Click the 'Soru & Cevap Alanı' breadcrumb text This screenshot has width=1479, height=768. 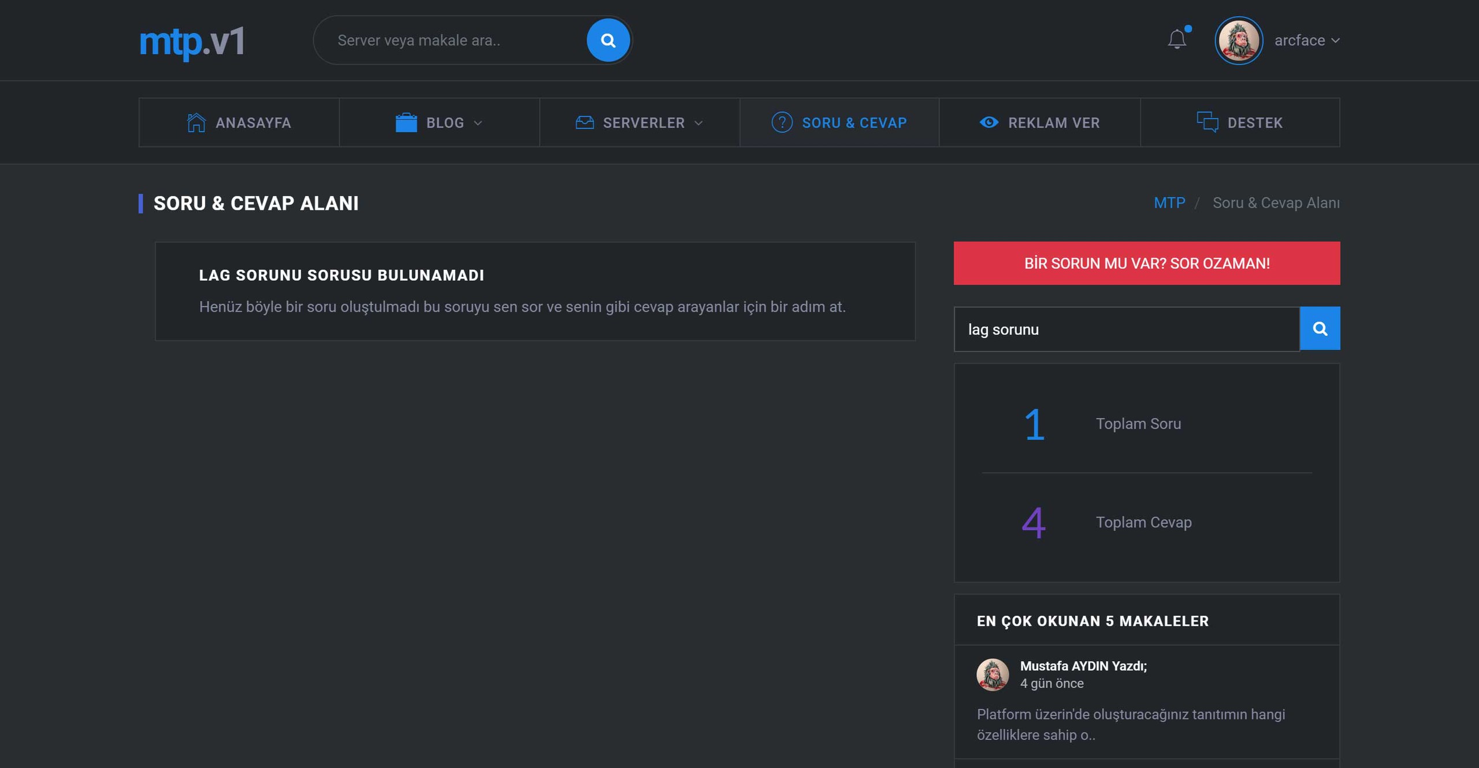pyautogui.click(x=1276, y=203)
